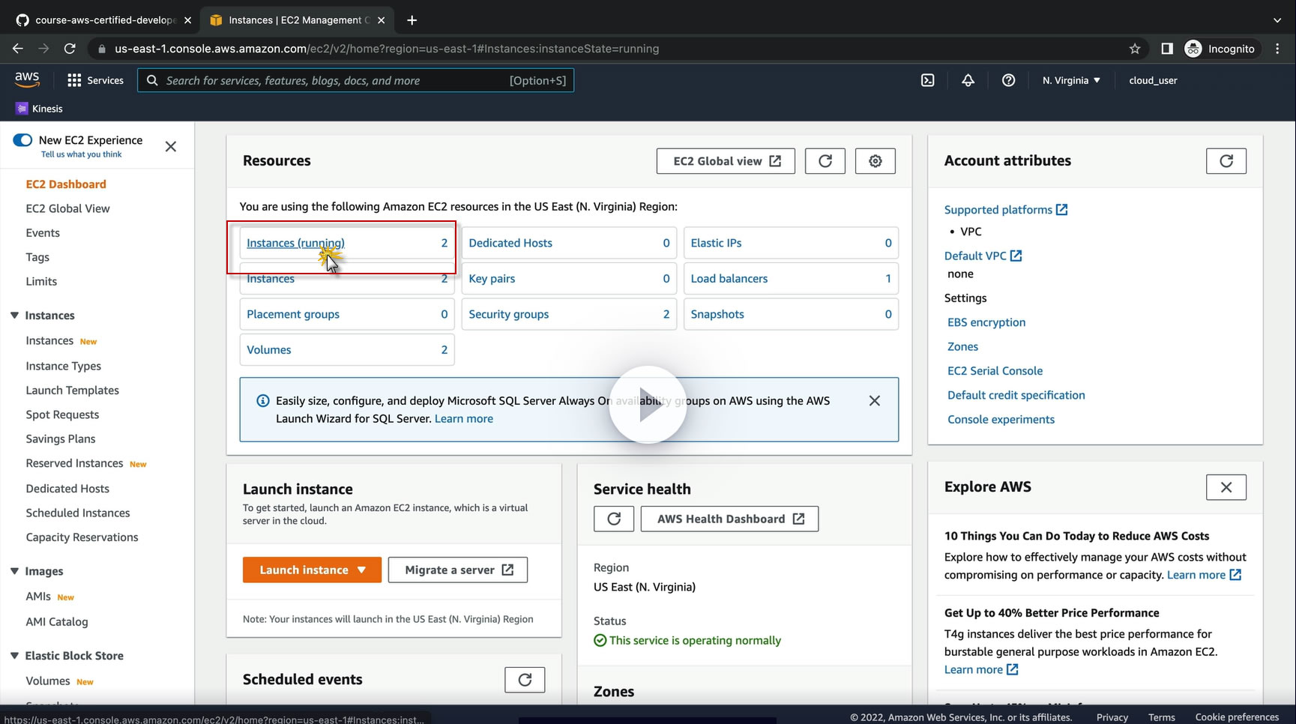Refresh Account attributes panel
This screenshot has height=724, width=1296.
(x=1226, y=161)
